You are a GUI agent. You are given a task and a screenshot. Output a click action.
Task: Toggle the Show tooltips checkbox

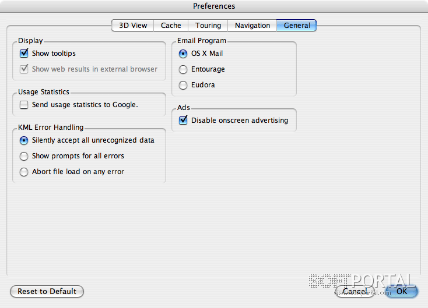pyautogui.click(x=24, y=54)
